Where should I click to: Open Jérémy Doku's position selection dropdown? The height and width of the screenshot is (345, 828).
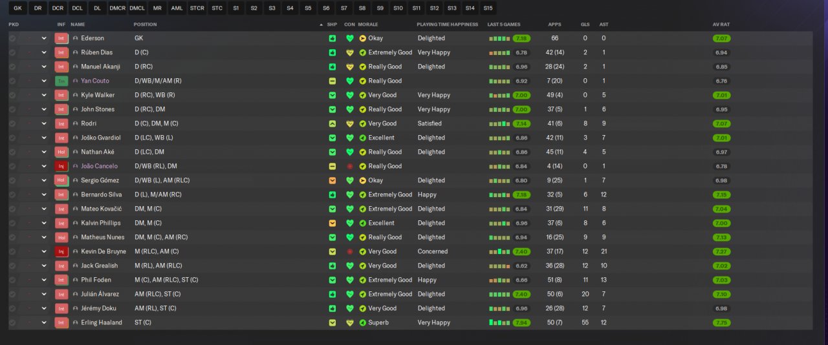point(44,308)
